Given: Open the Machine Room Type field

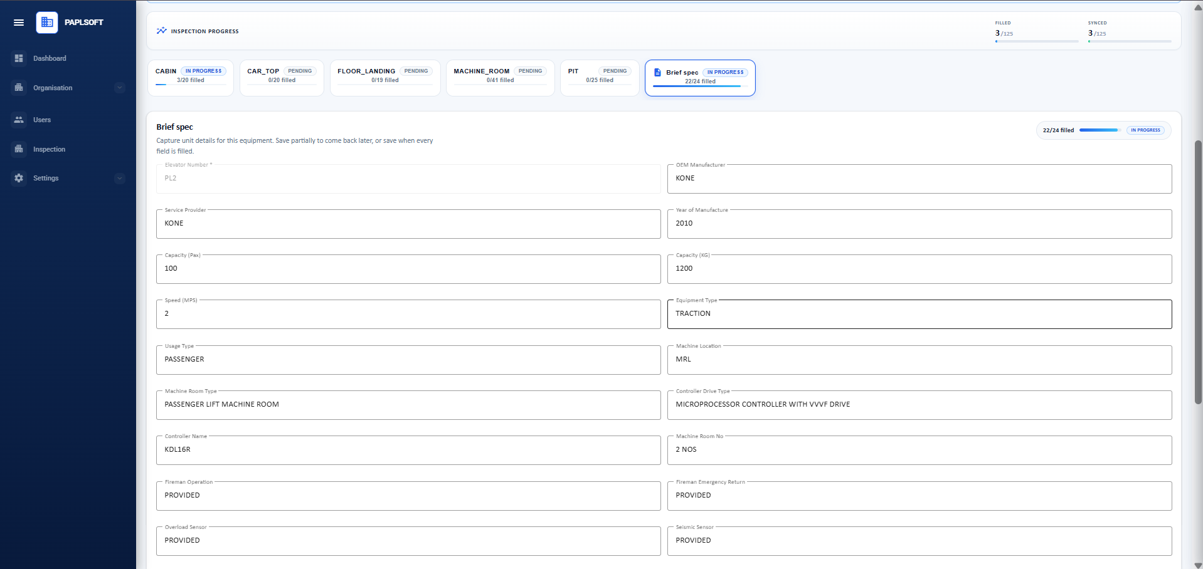Looking at the screenshot, I should pos(408,405).
